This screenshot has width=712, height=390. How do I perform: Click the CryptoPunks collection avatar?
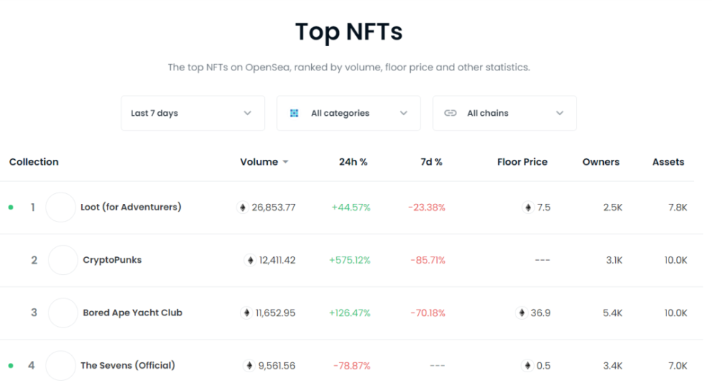[x=63, y=261]
